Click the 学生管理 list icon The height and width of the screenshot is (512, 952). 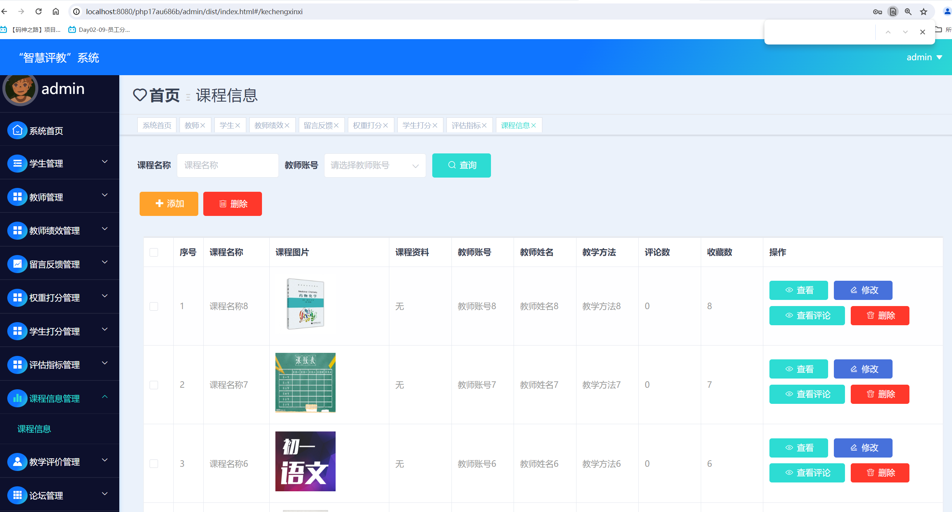17,163
